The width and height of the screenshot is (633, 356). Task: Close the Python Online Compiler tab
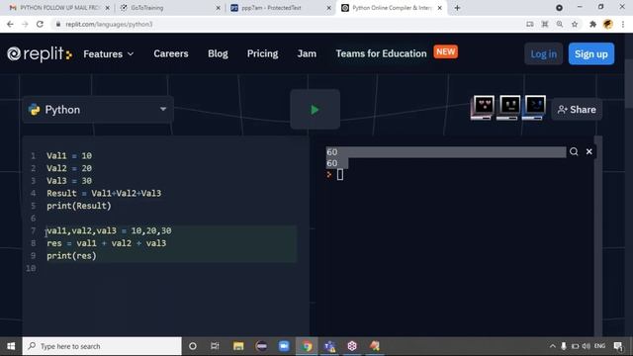[439, 8]
